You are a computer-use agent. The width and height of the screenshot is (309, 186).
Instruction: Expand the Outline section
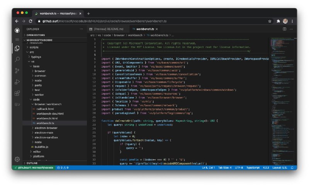55,163
